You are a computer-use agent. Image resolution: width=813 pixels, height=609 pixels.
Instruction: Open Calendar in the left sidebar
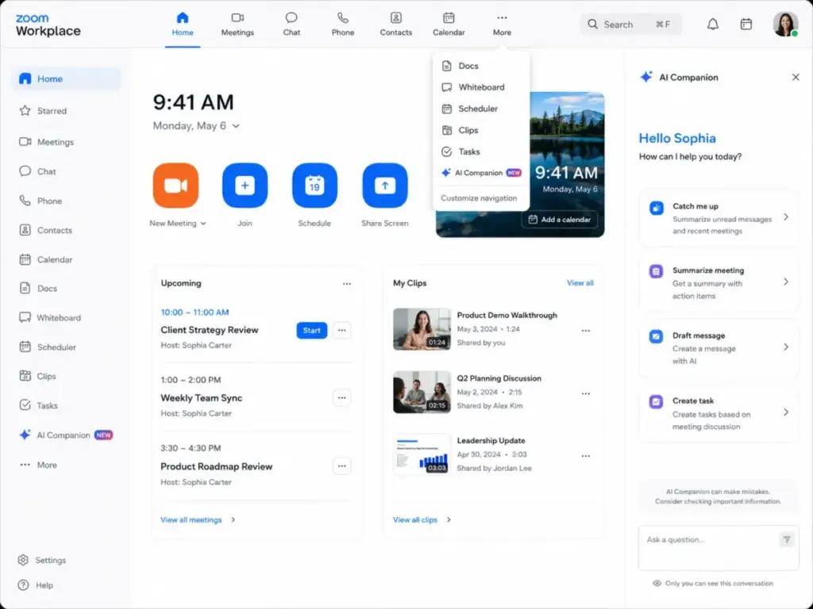click(x=45, y=259)
